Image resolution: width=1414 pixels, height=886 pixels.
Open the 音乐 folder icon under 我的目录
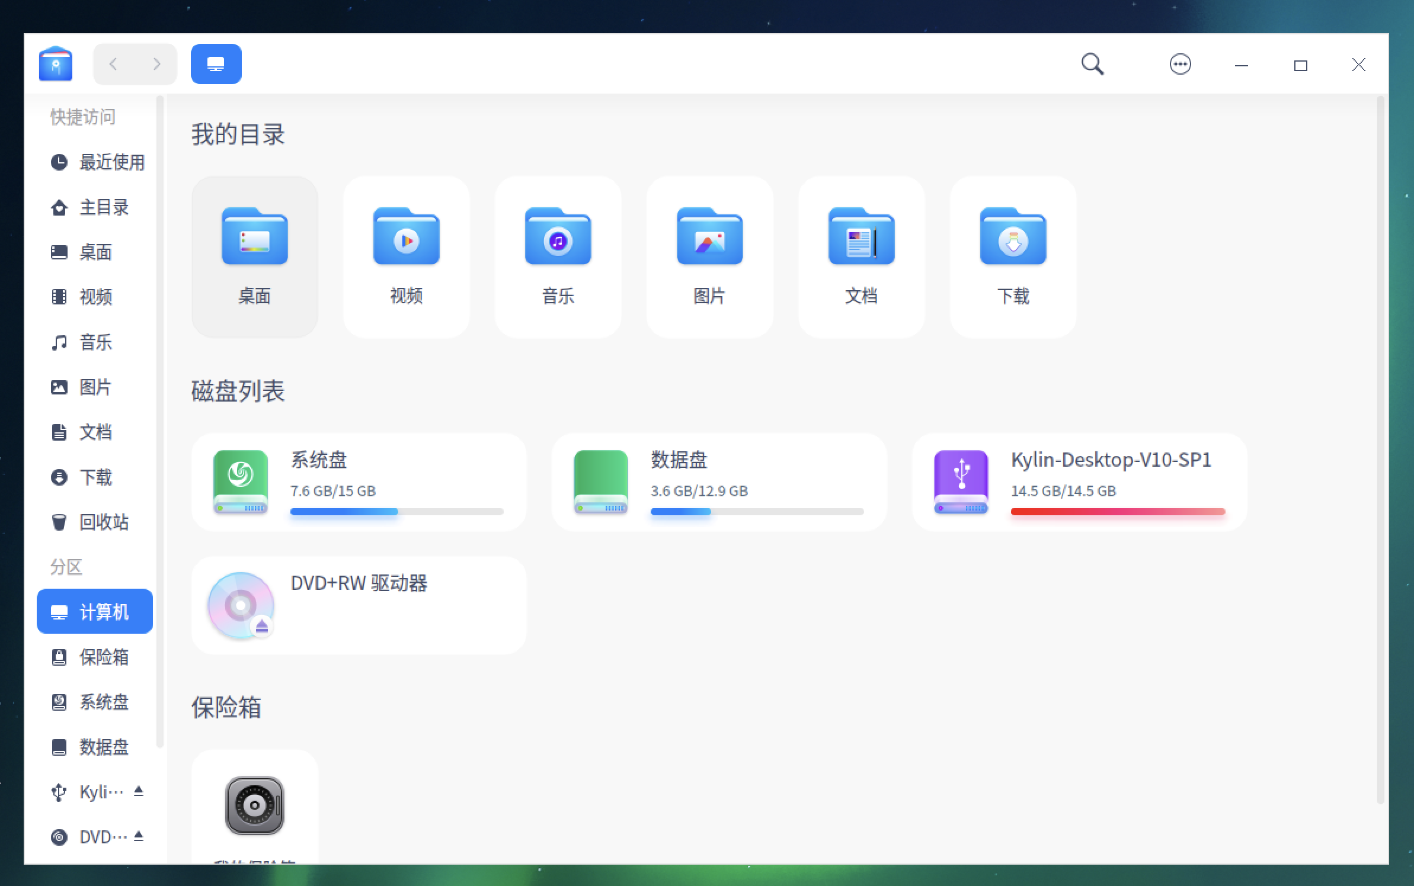coord(558,237)
